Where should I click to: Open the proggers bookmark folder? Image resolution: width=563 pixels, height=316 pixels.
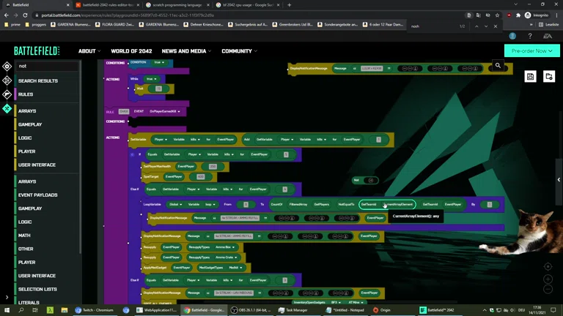tap(35, 25)
